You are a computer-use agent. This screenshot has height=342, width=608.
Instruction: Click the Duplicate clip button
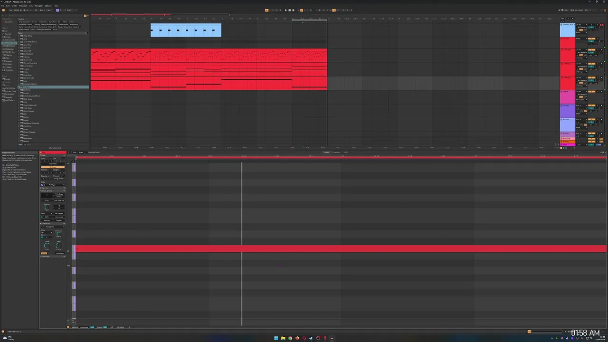click(53, 164)
